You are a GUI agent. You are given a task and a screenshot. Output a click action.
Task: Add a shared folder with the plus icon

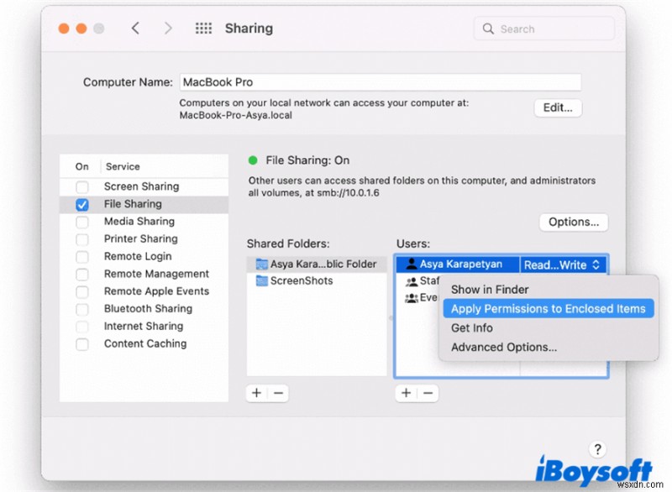tap(255, 393)
